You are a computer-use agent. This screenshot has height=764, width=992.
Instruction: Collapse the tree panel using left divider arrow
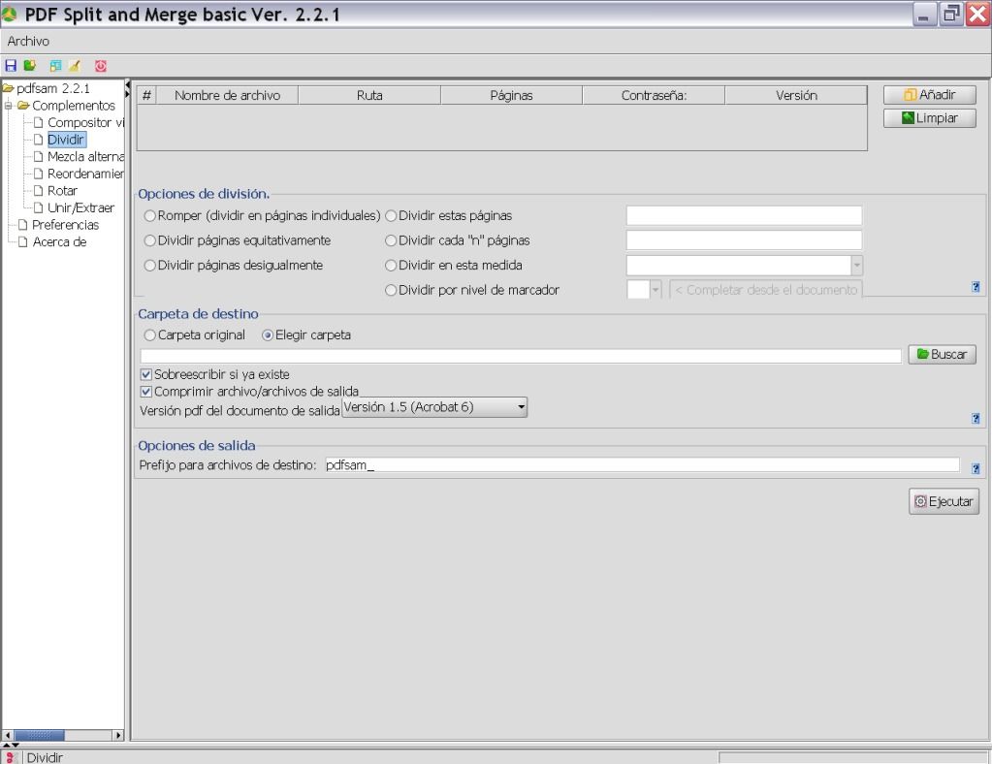tap(127, 84)
